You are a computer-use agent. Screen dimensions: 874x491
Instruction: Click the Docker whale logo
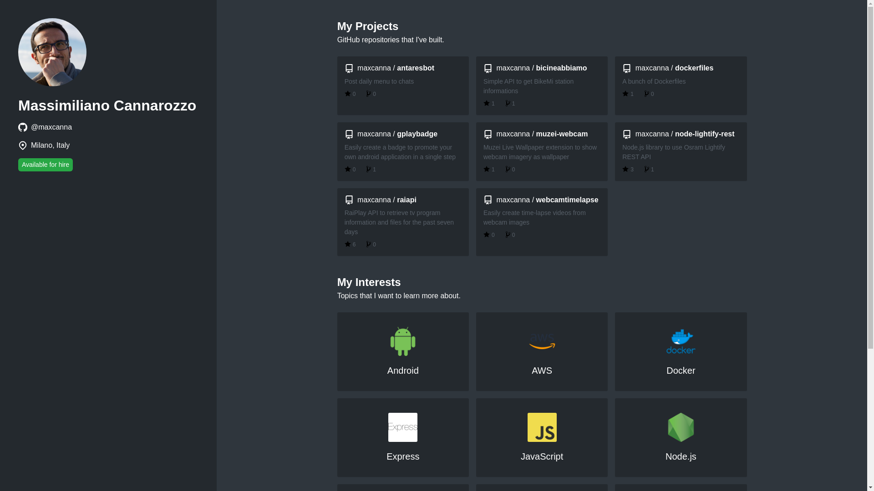click(681, 341)
